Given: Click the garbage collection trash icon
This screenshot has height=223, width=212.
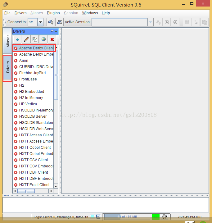Looking at the screenshot, I should pos(165,216).
